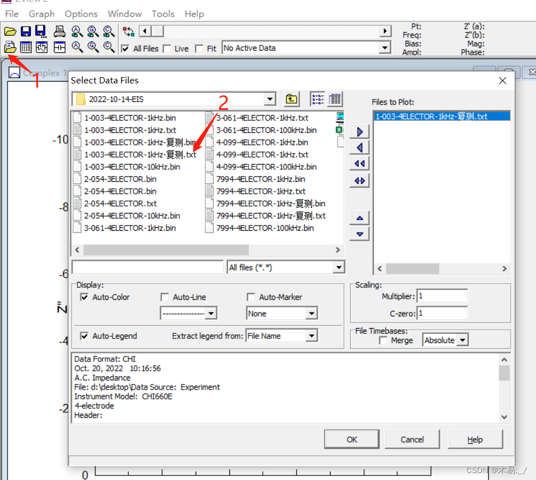Viewport: 536px width, 480px height.
Task: Click the top-row 'A' magnifier with link icon
Action: (x=77, y=32)
